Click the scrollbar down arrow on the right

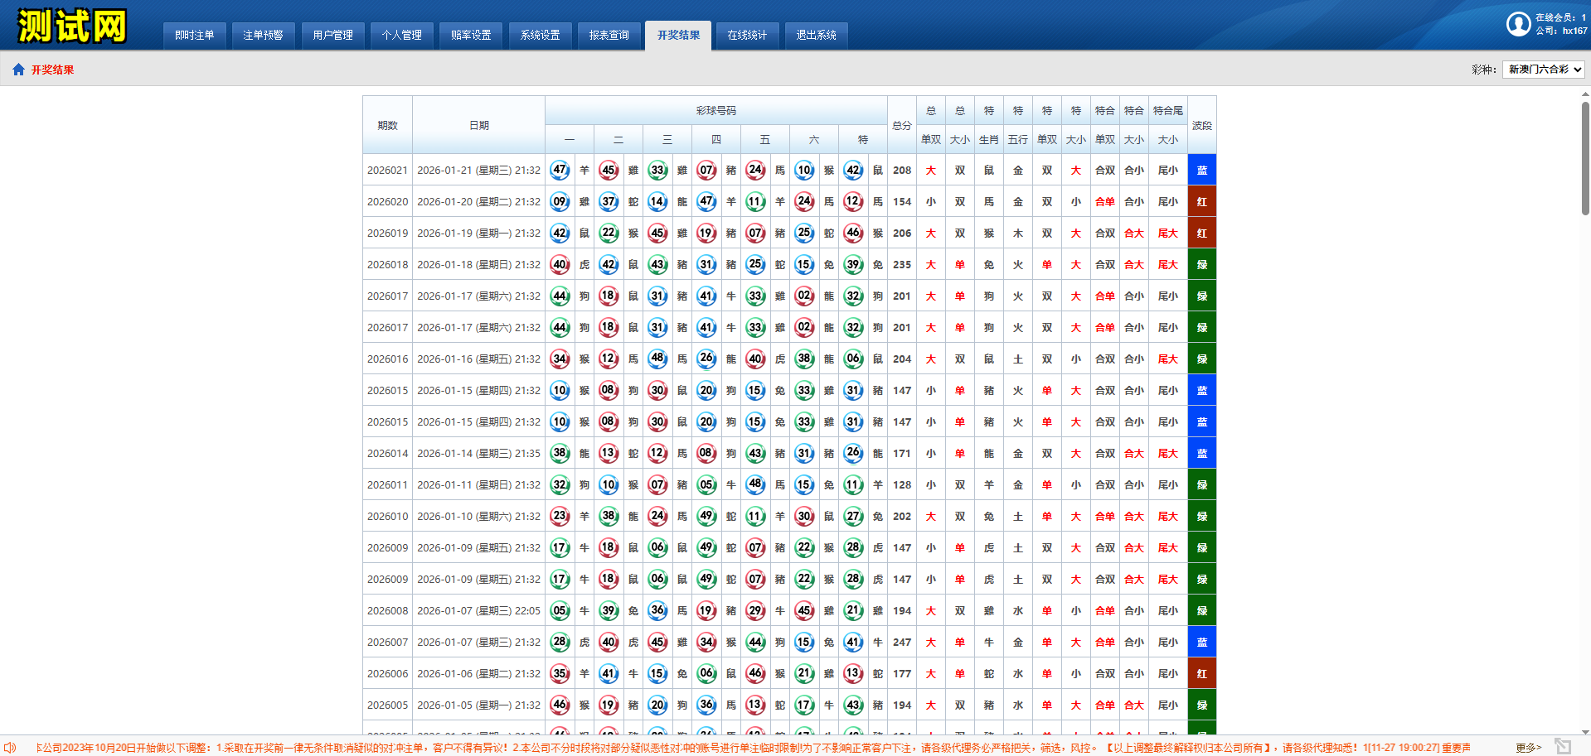click(1585, 732)
